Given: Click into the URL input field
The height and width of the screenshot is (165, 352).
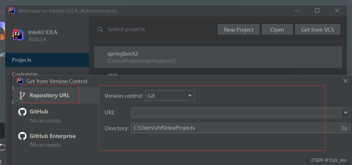Looking at the screenshot, I should (x=236, y=113).
